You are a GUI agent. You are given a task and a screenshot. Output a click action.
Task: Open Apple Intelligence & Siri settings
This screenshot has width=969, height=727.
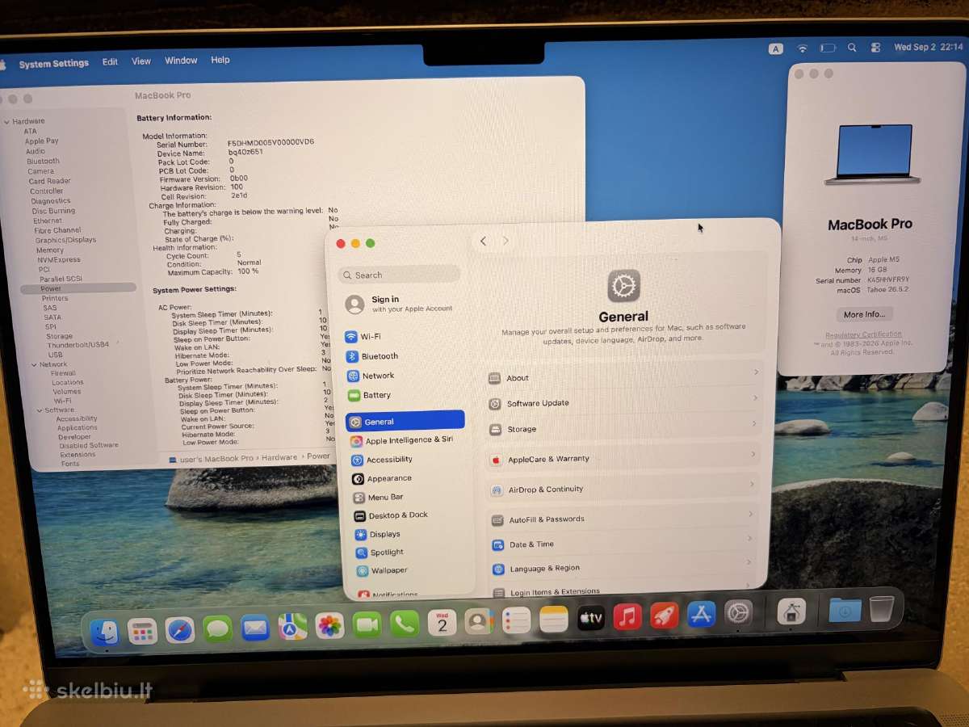401,440
